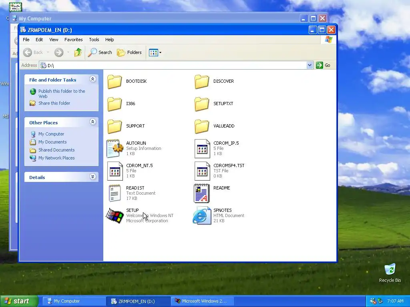Open the Search toolbar button
Screen dimensions: 410x307
pos(100,52)
